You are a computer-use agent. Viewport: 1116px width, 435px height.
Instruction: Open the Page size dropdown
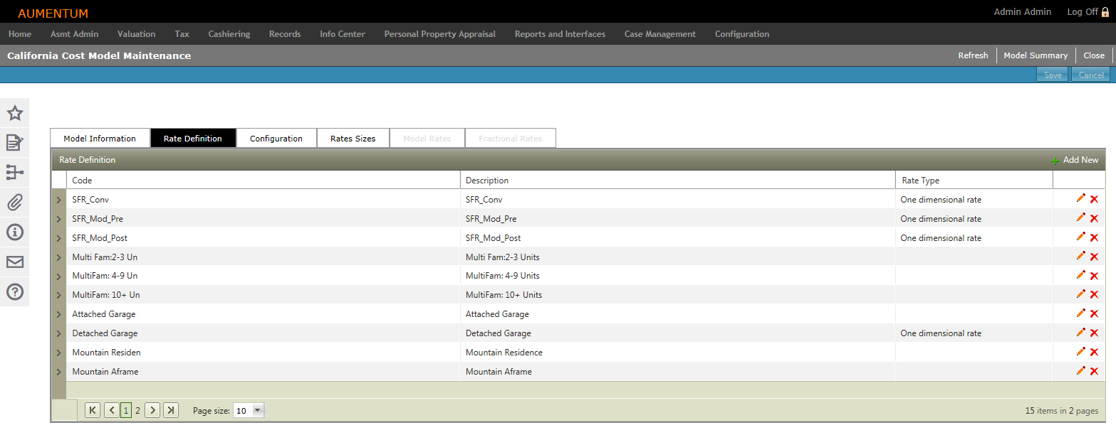click(258, 410)
